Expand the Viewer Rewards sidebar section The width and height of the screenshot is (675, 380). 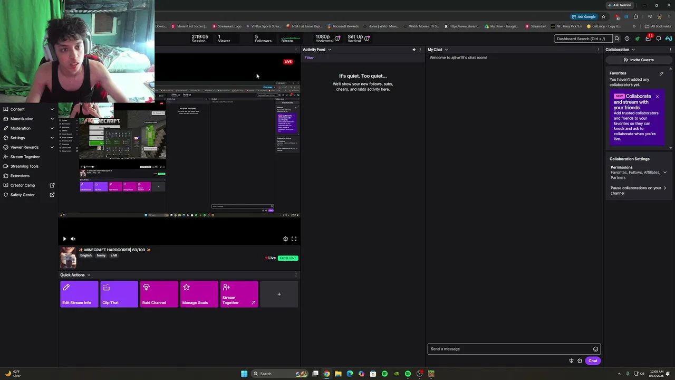[29, 147]
